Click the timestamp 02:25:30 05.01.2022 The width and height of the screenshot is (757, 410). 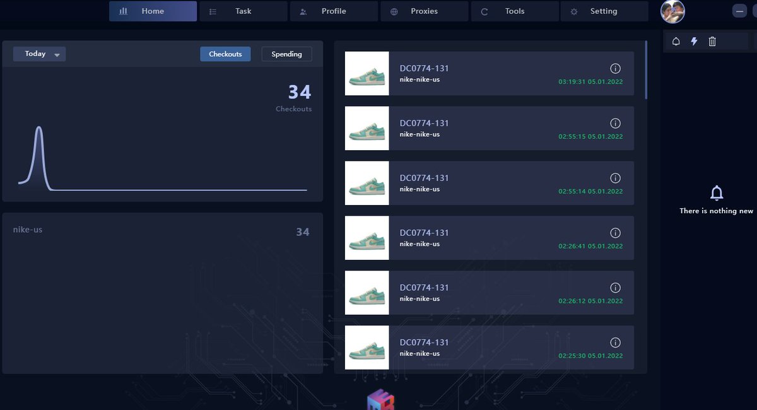point(590,356)
